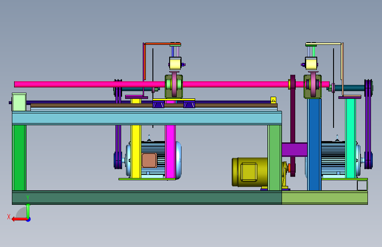
Task: Pick the right blue wedge support on rail
Action: [x=189, y=104]
